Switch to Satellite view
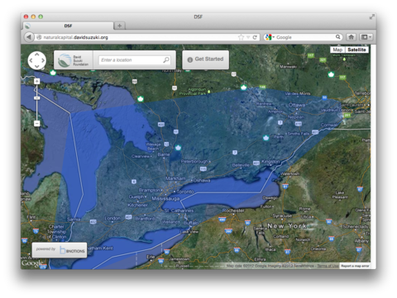 click(x=356, y=50)
